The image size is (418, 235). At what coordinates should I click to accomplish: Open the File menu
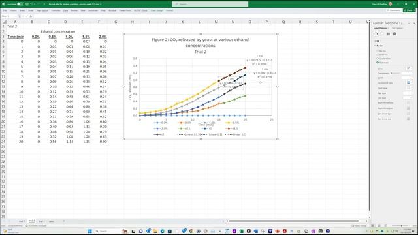coord(5,10)
